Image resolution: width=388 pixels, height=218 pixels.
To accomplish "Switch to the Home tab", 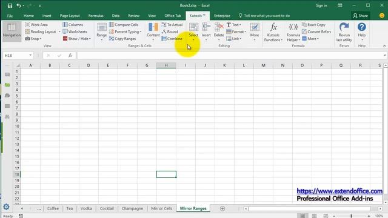I will click(28, 16).
